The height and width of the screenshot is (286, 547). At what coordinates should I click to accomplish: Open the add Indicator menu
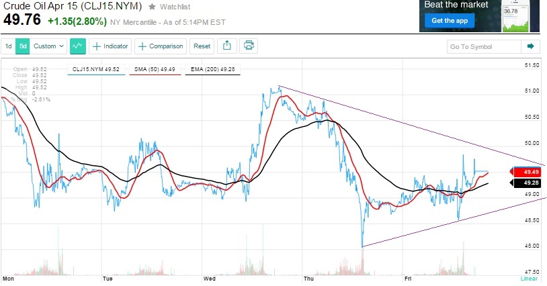(x=110, y=46)
